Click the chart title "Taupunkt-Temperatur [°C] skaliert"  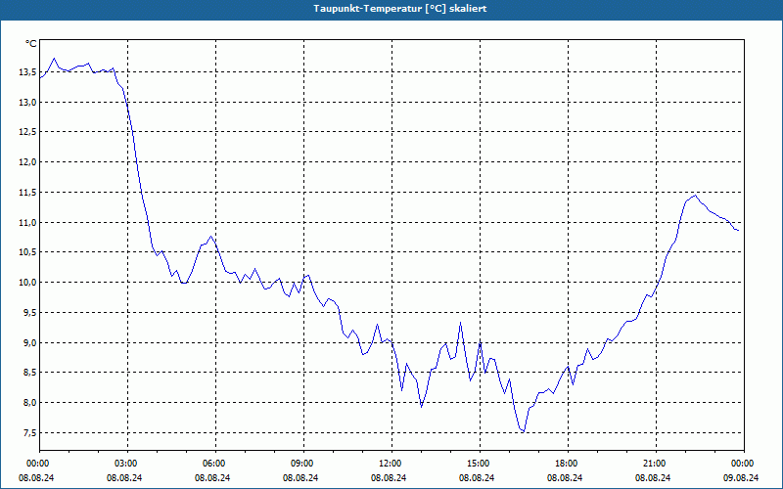400,9
